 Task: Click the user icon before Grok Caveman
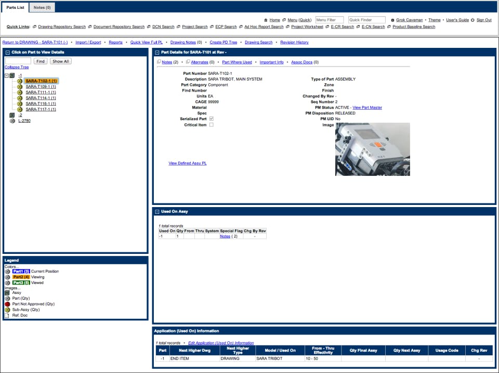(x=393, y=20)
